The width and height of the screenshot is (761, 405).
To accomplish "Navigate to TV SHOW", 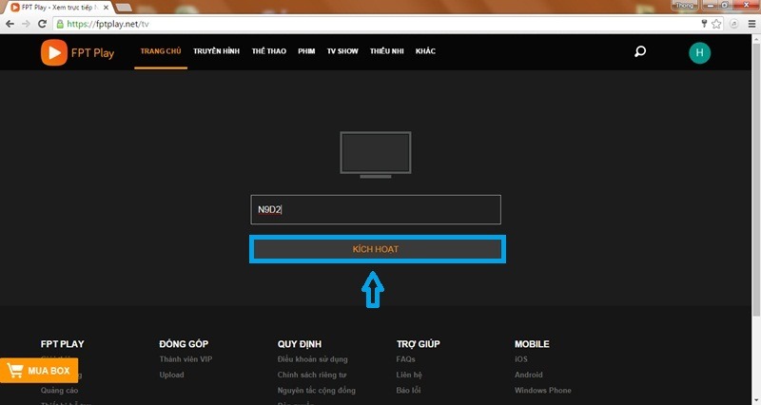I will (x=342, y=51).
